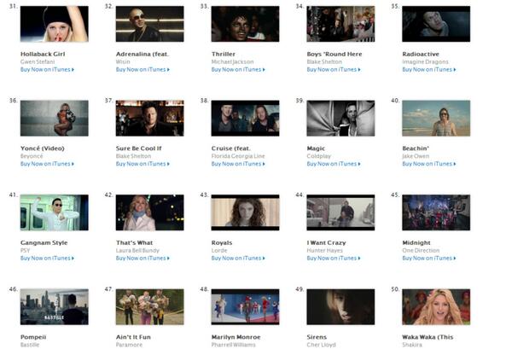Open the Magic video thumbnail
Viewport: 512px width, 349px height.
[340, 119]
